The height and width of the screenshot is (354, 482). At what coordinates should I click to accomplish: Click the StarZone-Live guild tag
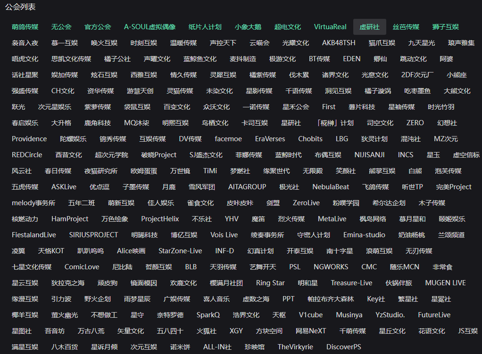pyautogui.click(x=180, y=251)
